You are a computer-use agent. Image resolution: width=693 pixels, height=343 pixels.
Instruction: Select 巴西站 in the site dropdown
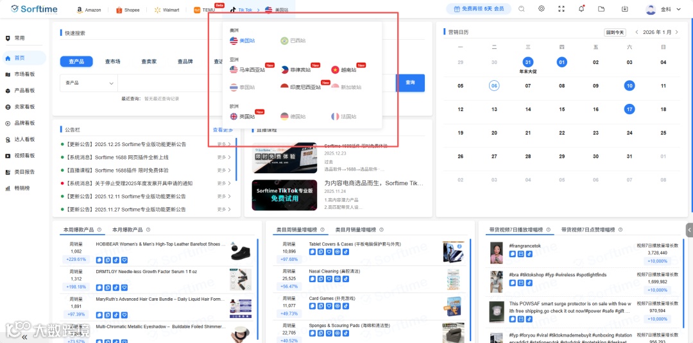pos(293,40)
